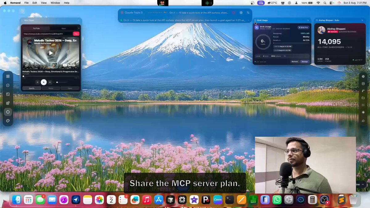
Task: Switch to the Apps tab in Mini Player
Action: click(64, 28)
